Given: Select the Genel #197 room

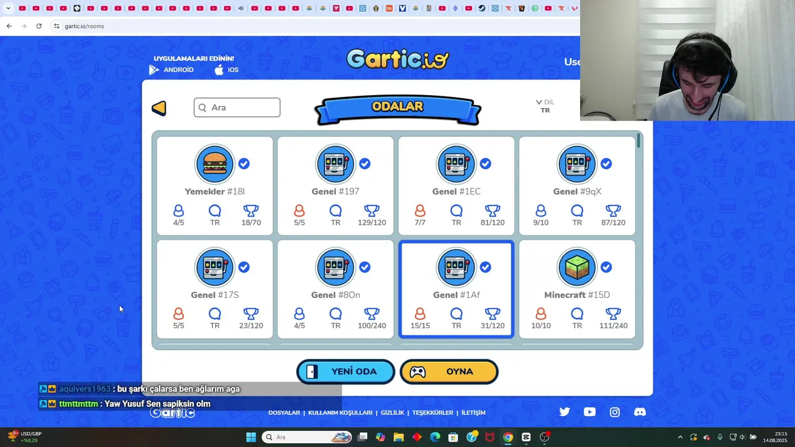Looking at the screenshot, I should point(335,186).
